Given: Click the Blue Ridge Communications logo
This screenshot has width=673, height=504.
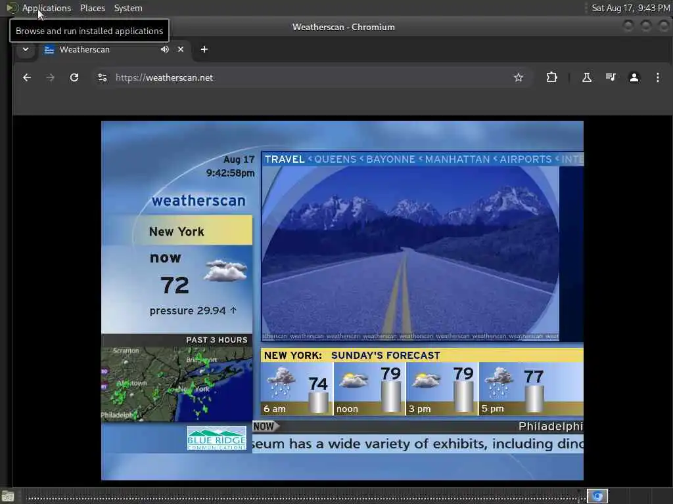Looking at the screenshot, I should coord(217,438).
